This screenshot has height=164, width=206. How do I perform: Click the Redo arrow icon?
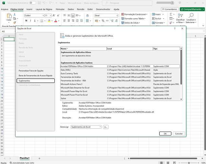(50, 3)
